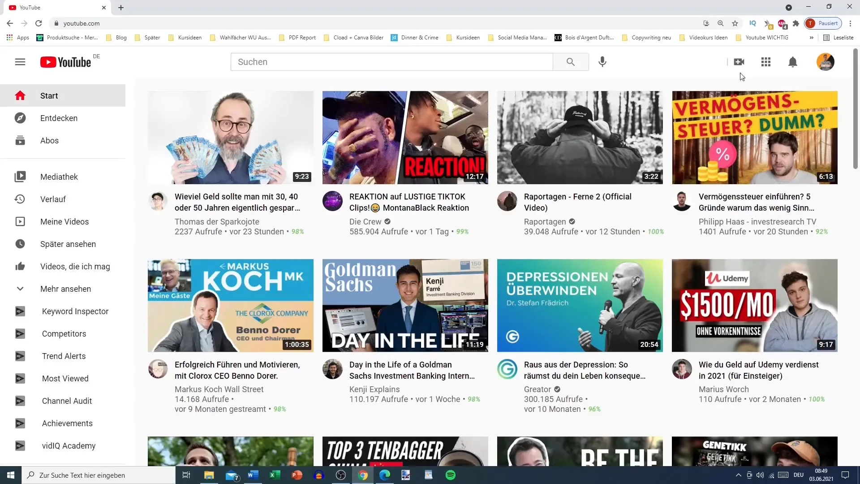The image size is (860, 484).
Task: Go back in browser history
Action: click(x=10, y=23)
